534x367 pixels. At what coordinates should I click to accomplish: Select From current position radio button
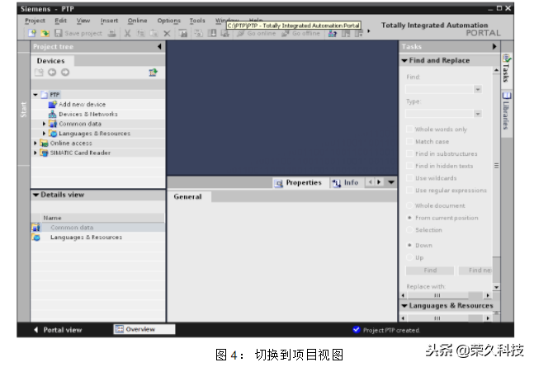[x=409, y=218]
